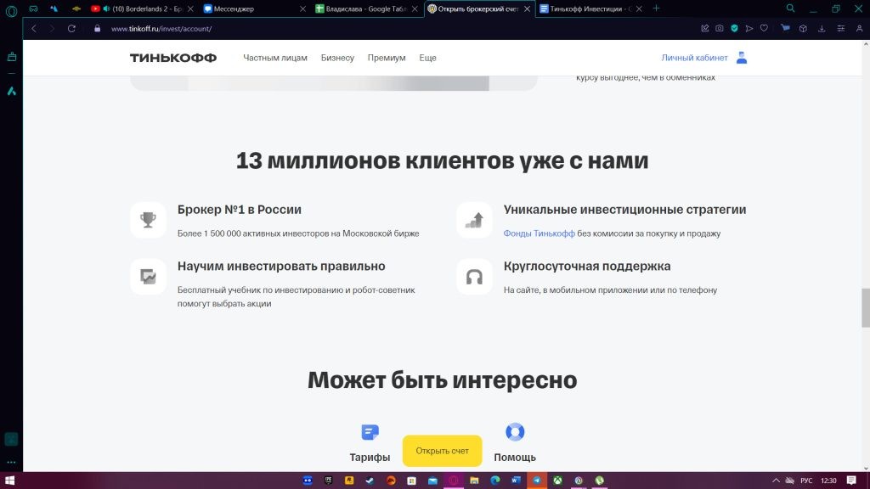Follow the Фонды Тинькофф link

pyautogui.click(x=540, y=233)
